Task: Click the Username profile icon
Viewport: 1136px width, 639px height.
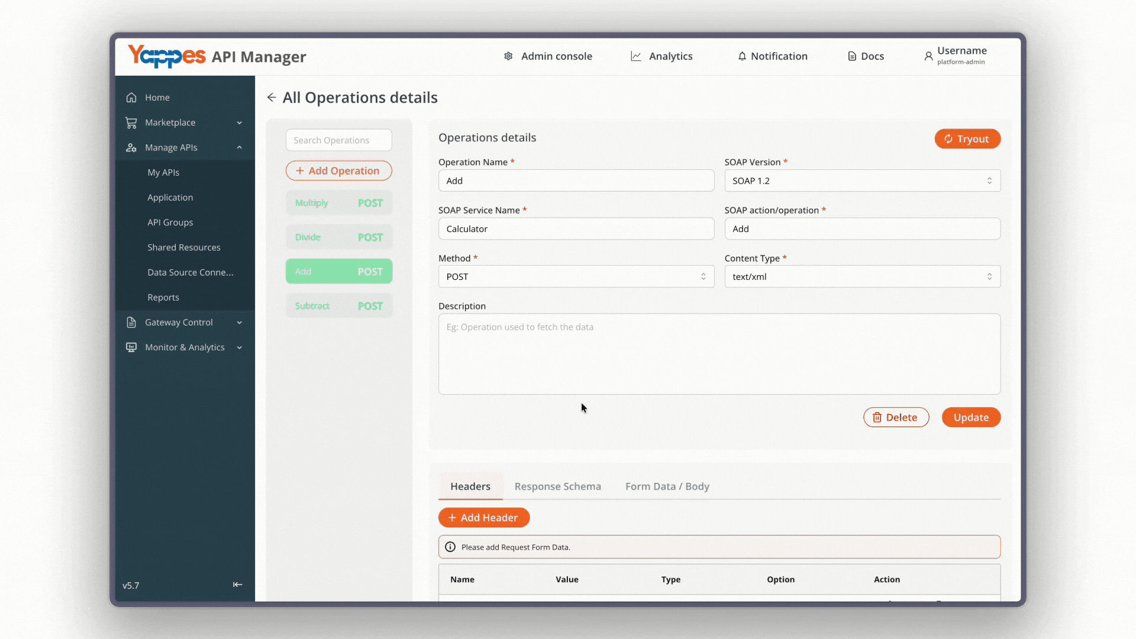Action: point(928,56)
